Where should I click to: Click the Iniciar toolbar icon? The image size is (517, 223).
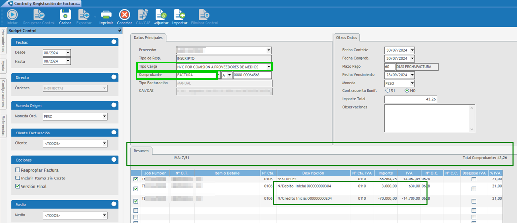[12, 15]
